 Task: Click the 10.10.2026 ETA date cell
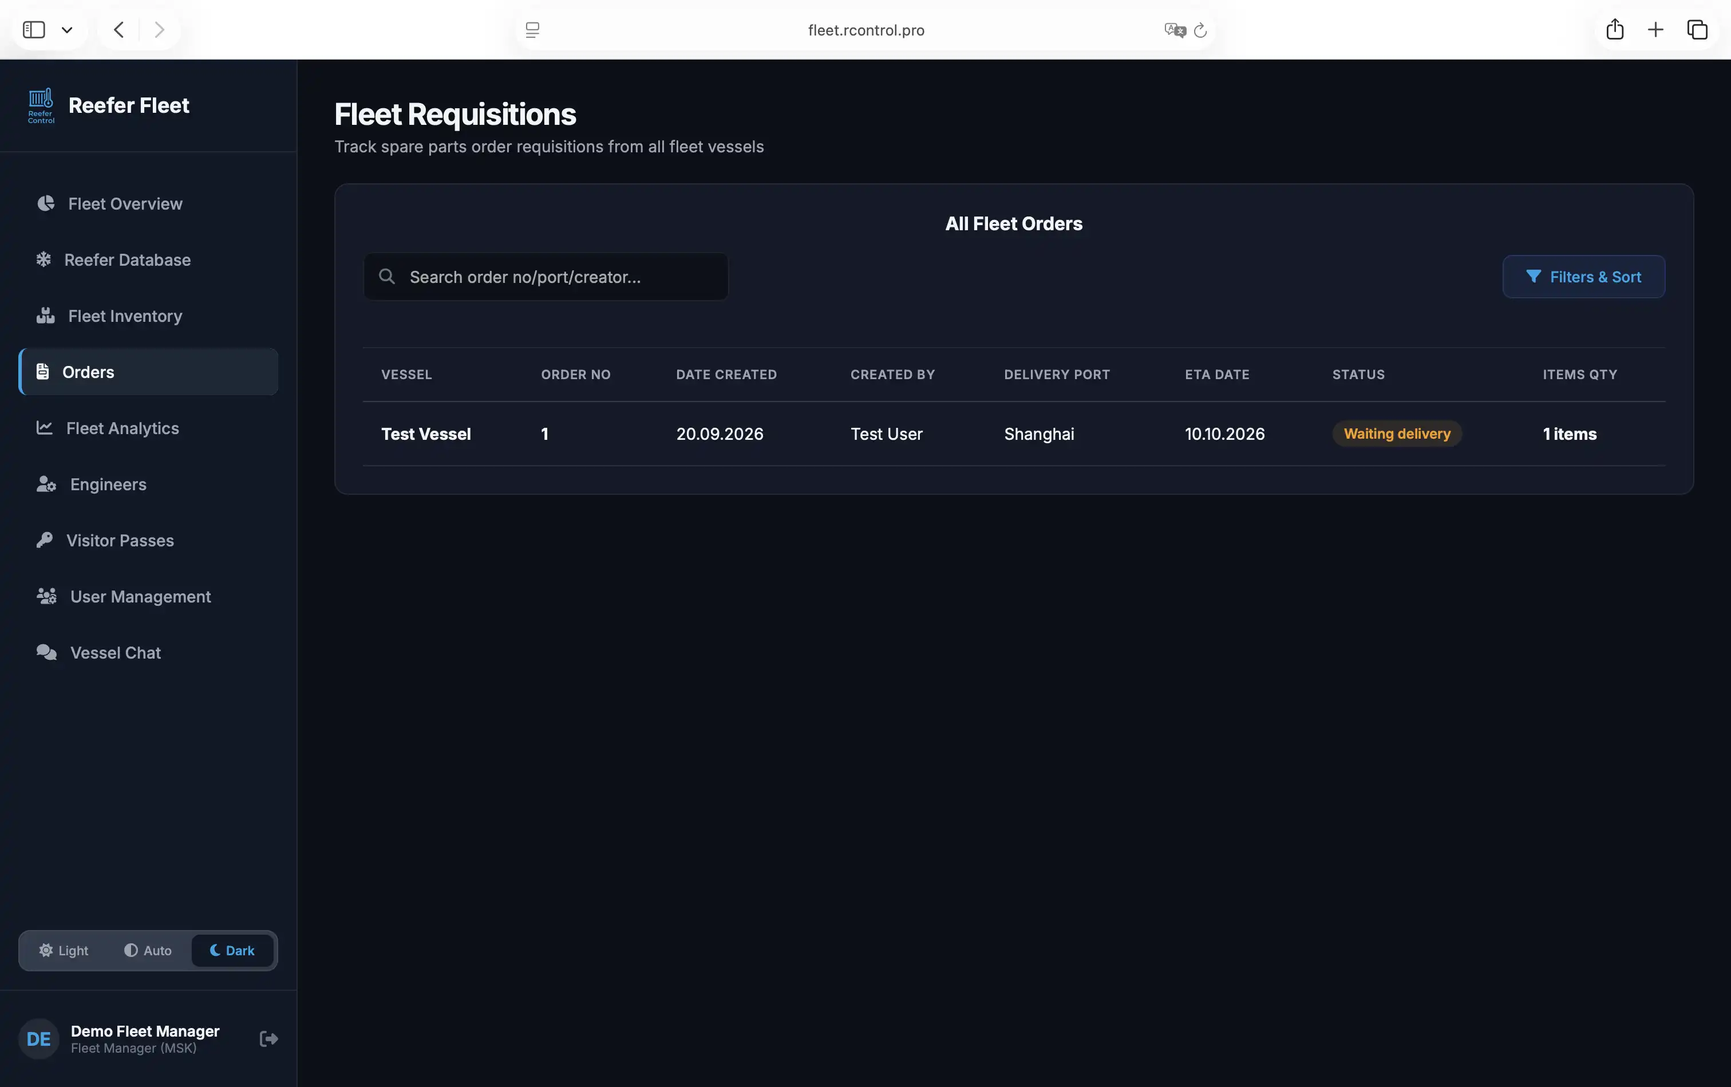(1224, 434)
